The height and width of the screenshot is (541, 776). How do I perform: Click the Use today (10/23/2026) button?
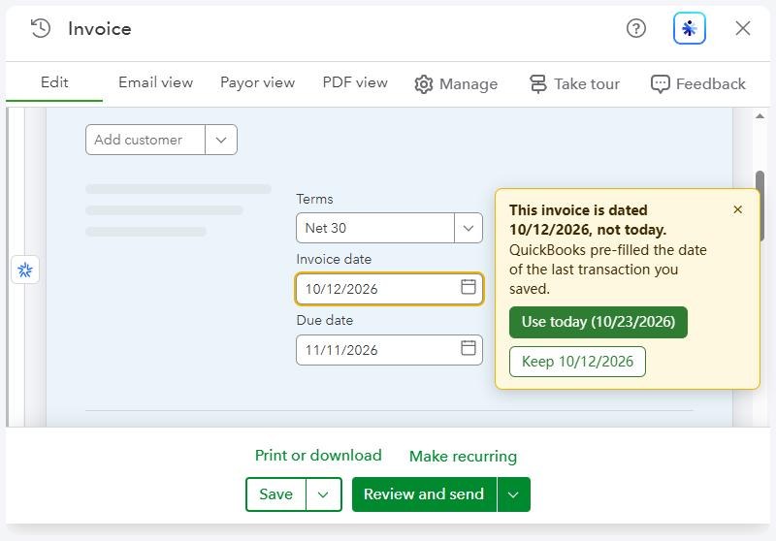598,322
